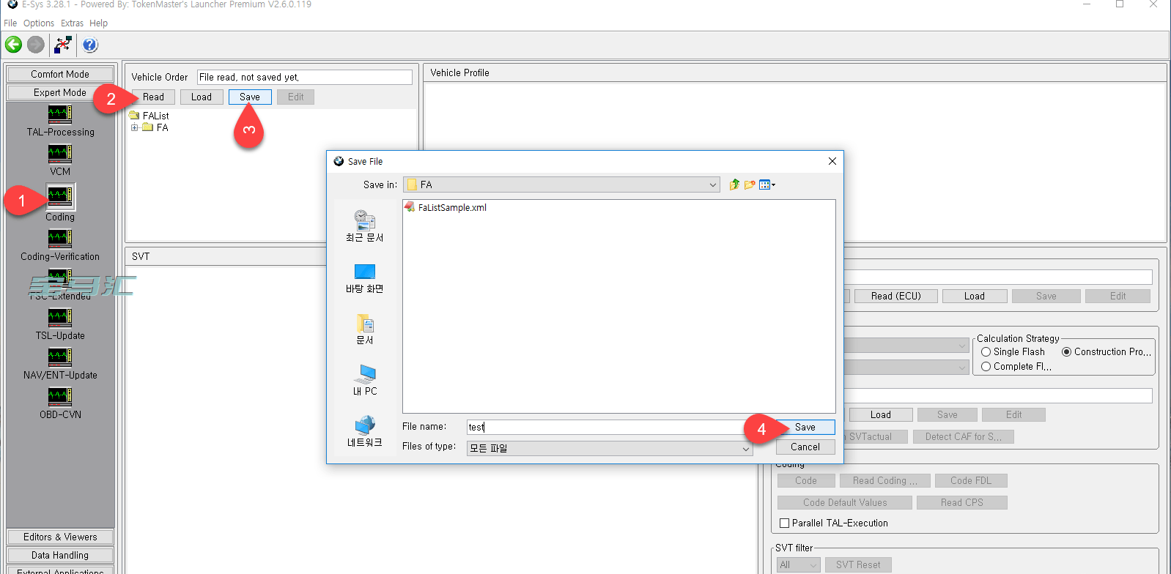Click Save button in Save File dialog
Viewport: 1171px width, 574px height.
coord(805,428)
